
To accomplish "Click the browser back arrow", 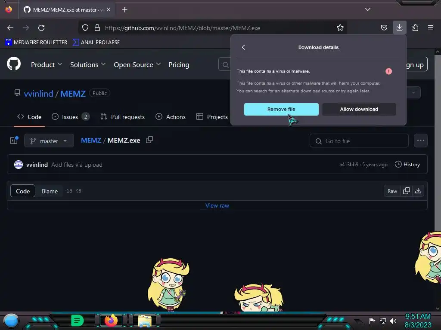I will pos(10,28).
